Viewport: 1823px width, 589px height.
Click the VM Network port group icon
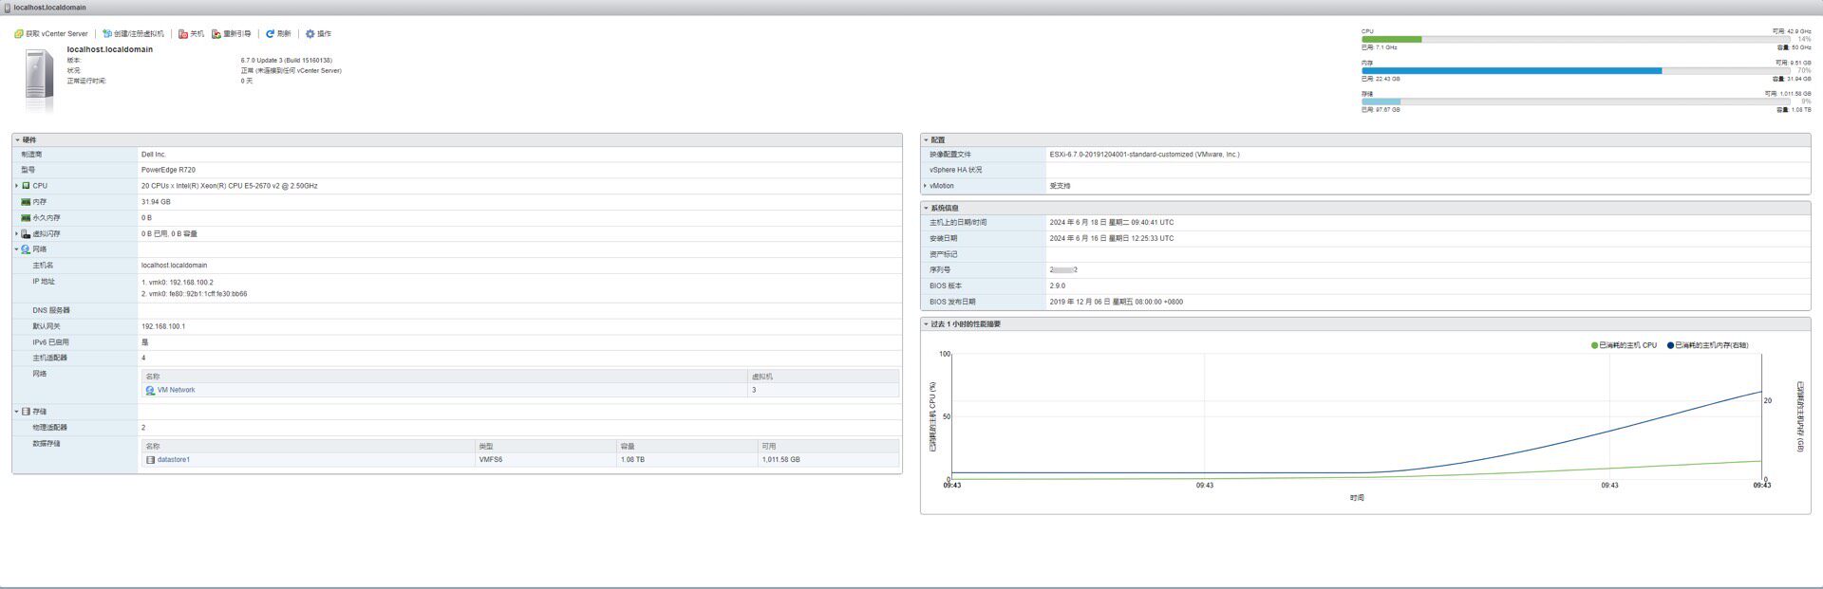(x=150, y=390)
